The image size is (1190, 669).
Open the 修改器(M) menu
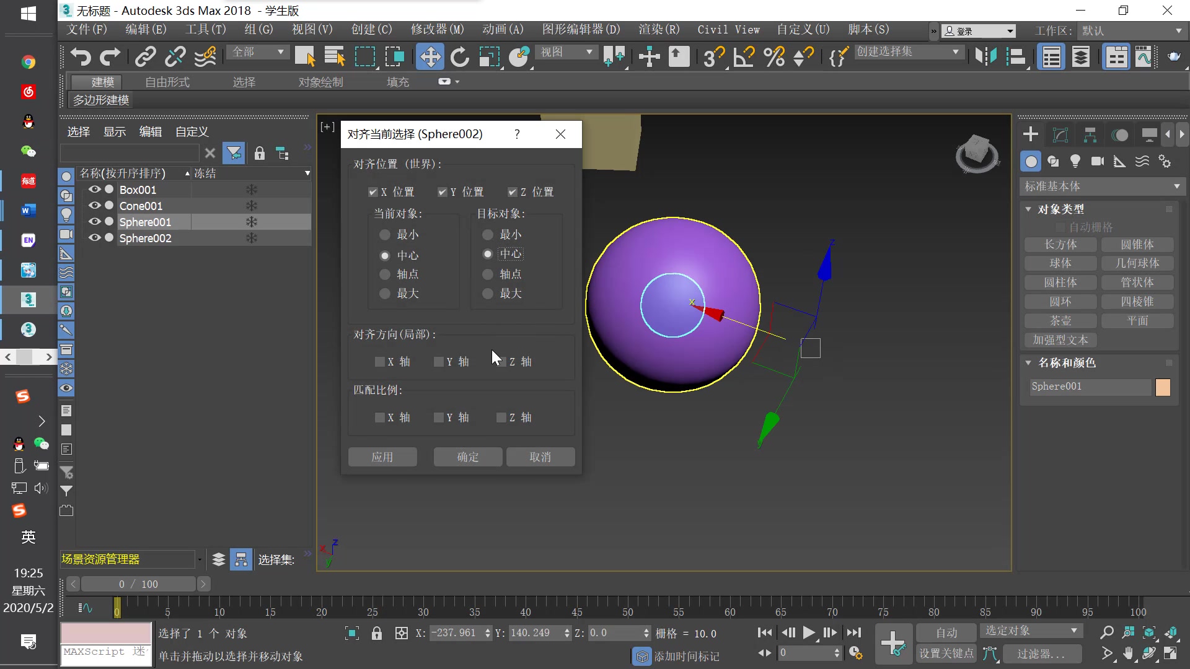437,29
